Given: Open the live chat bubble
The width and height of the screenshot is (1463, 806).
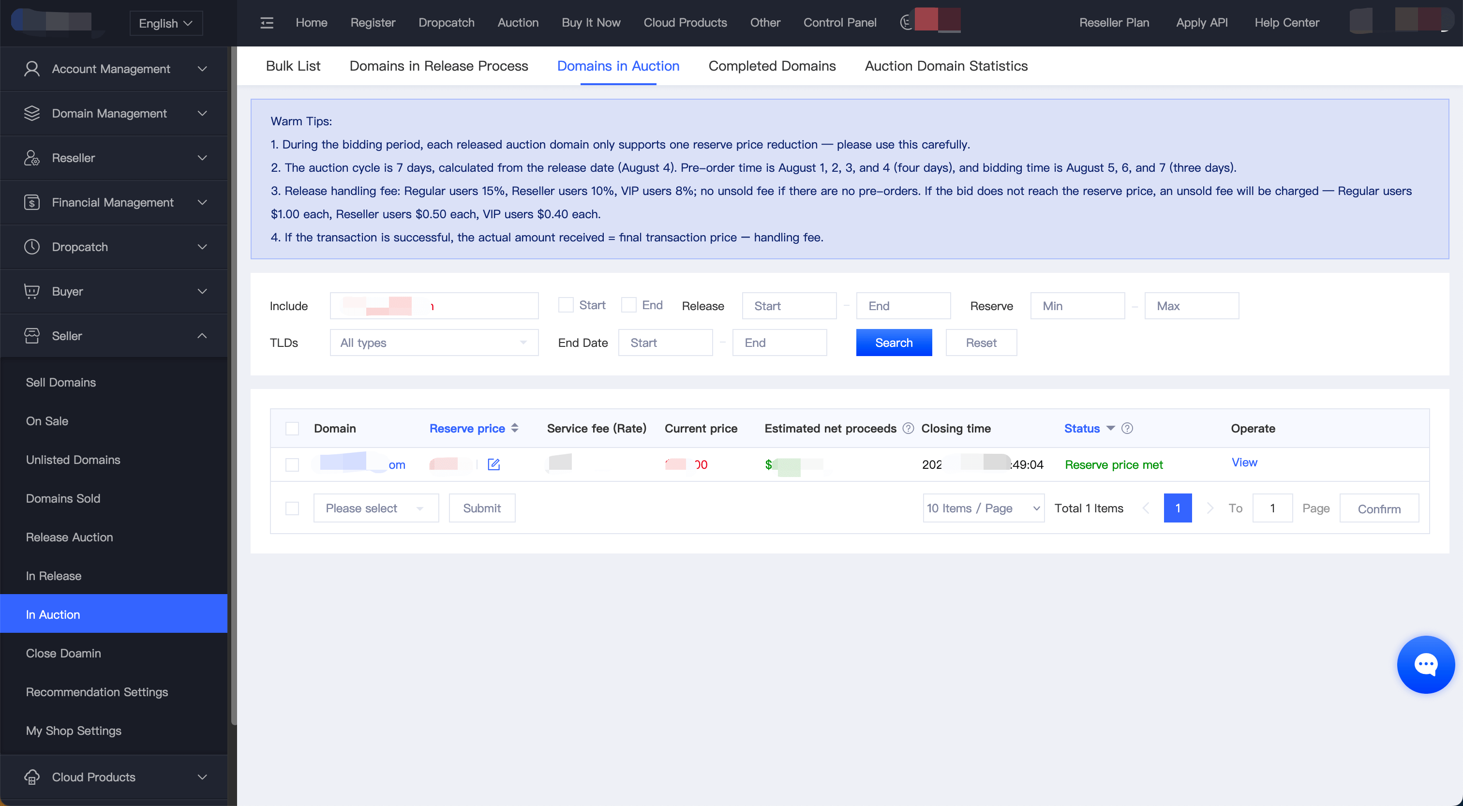Looking at the screenshot, I should [x=1426, y=664].
